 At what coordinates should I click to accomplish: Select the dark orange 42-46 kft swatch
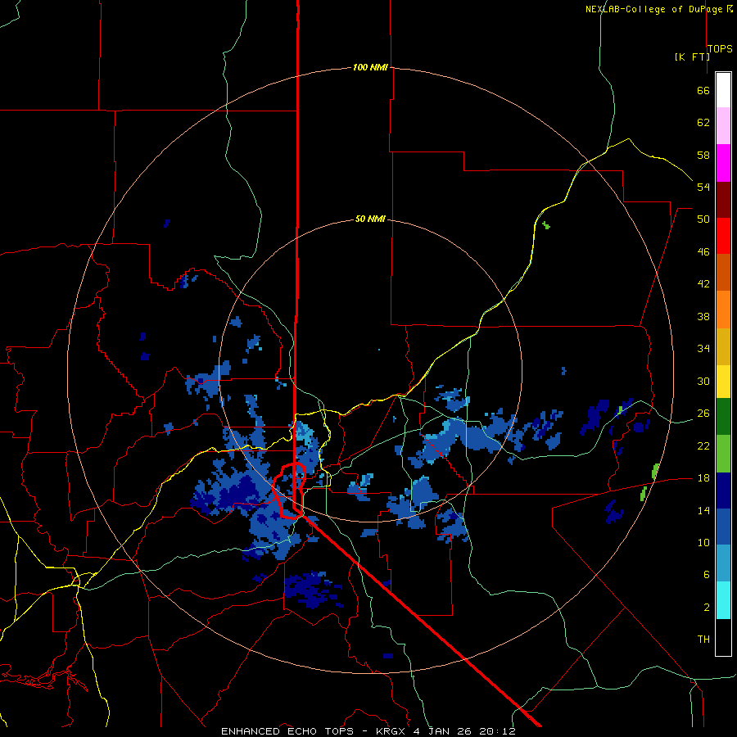pyautogui.click(x=723, y=272)
